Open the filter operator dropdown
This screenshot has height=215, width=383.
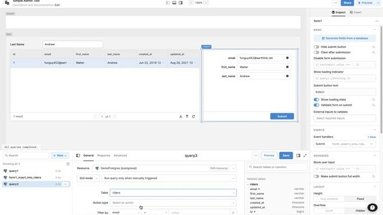tap(156, 213)
